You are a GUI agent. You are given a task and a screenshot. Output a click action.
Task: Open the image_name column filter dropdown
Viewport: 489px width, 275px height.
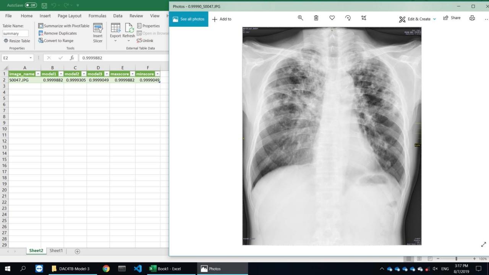pos(38,74)
